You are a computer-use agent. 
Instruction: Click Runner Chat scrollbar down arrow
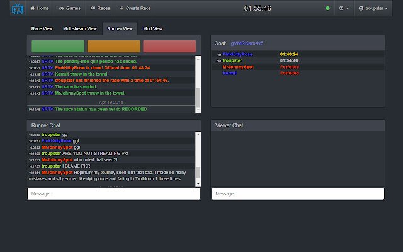(x=198, y=184)
